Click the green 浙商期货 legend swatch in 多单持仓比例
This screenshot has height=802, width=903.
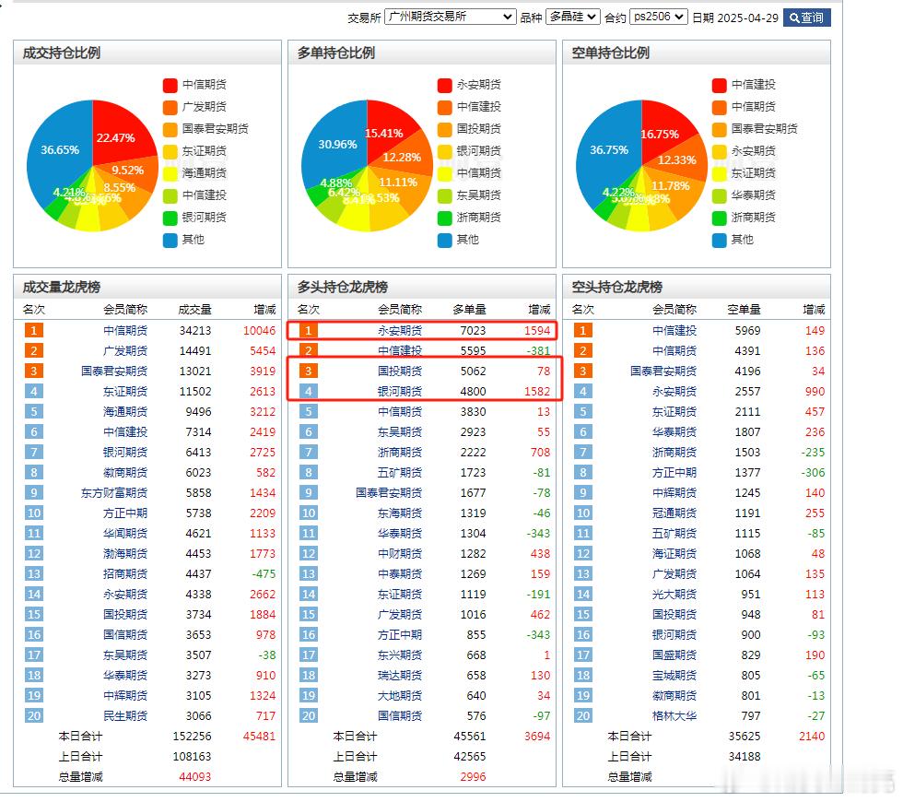[x=444, y=218]
